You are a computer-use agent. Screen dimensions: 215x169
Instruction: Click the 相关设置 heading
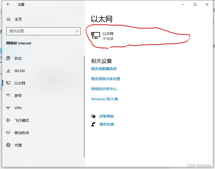tap(102, 61)
